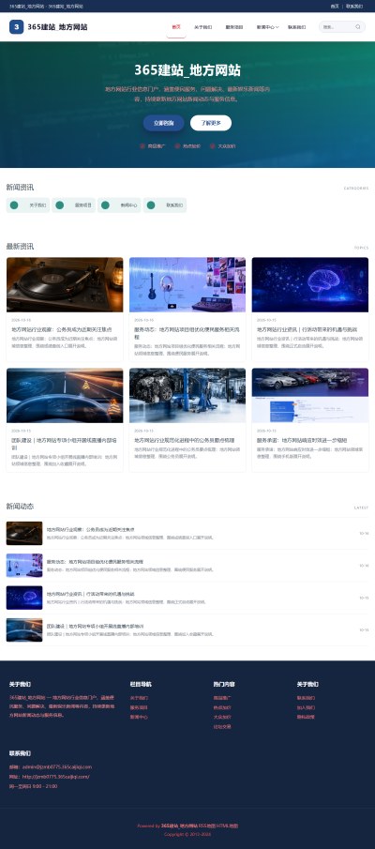The height and width of the screenshot is (849, 375).
Task: Click the green dot on 服务项目 category chip
Action: [x=59, y=205]
